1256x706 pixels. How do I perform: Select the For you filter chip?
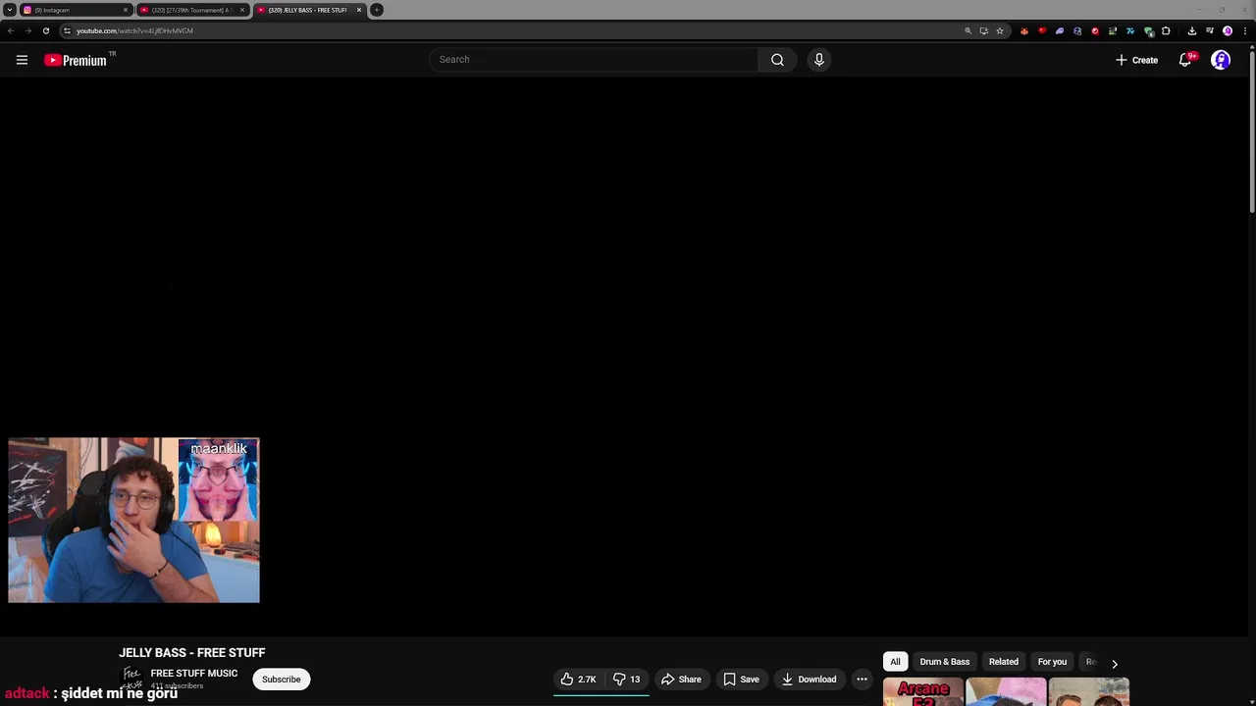click(x=1052, y=662)
